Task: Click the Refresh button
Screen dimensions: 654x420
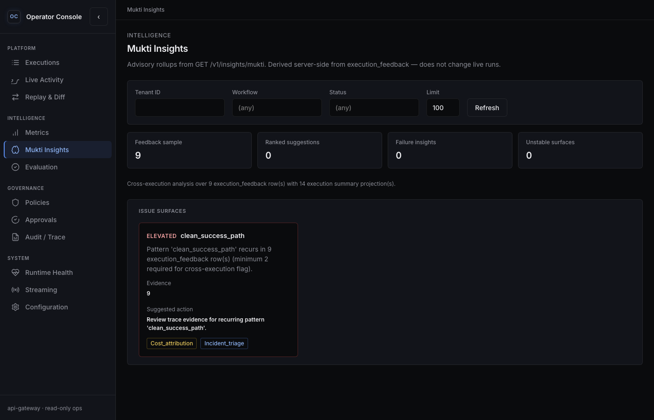Action: click(487, 108)
